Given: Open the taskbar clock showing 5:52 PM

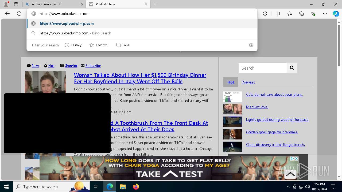Looking at the screenshot, I should [x=319, y=187].
